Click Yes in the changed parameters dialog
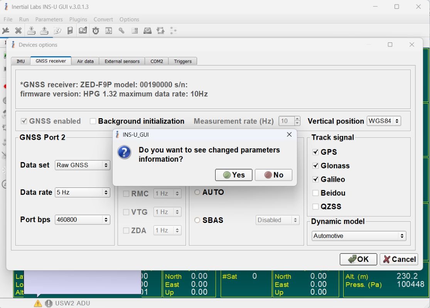430x308 pixels. [233, 175]
